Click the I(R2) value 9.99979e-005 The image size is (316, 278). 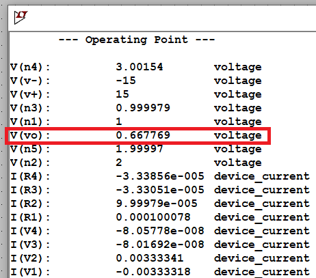point(157,204)
